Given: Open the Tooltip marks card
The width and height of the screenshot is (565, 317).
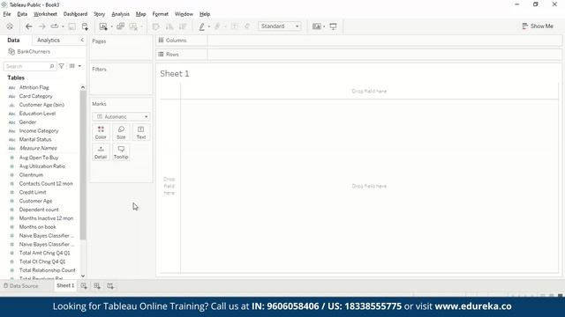Looking at the screenshot, I should 121,152.
